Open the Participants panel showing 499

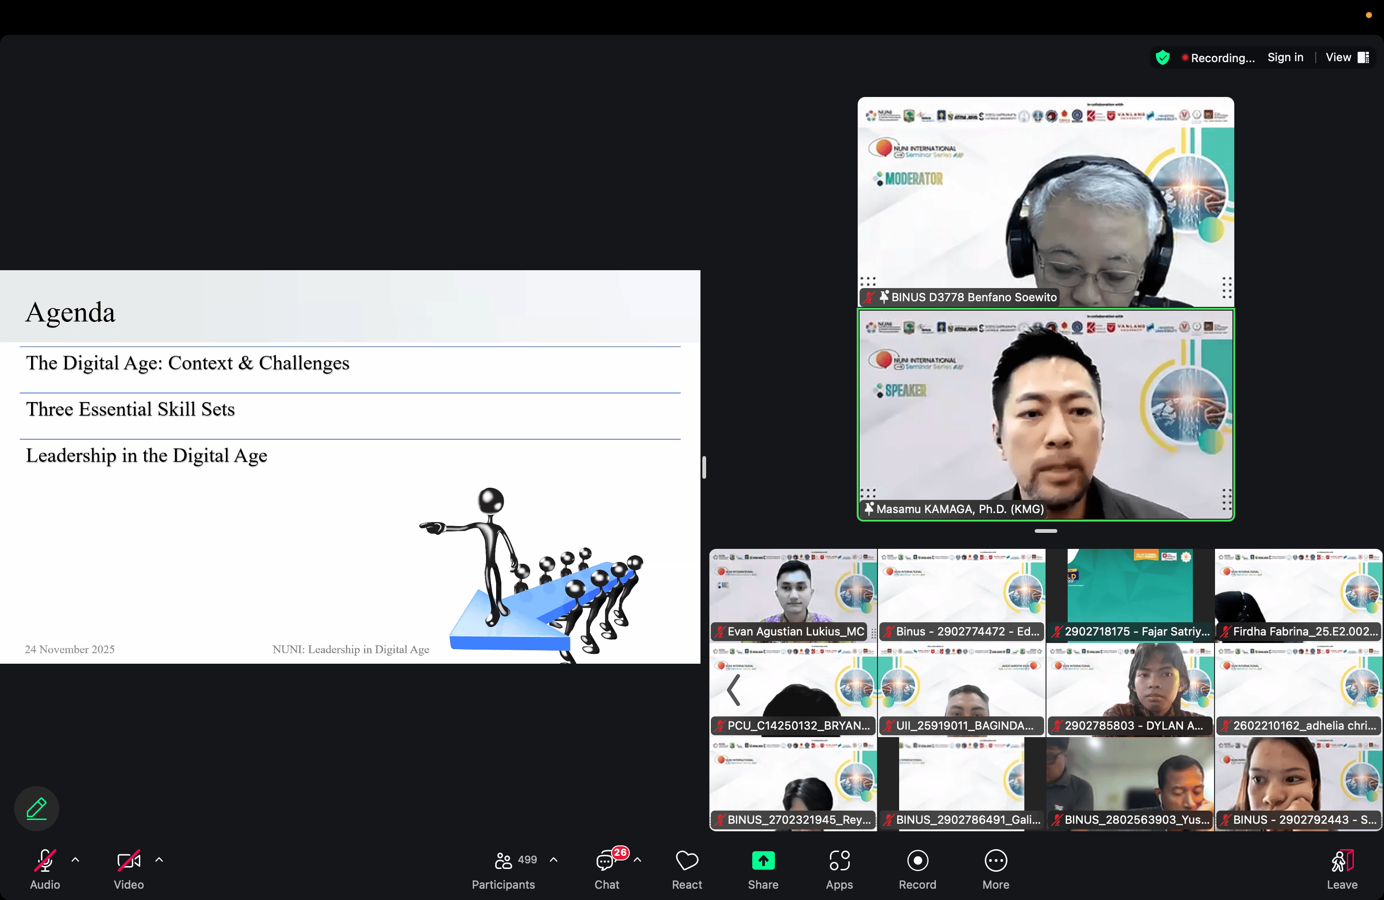pos(504,860)
